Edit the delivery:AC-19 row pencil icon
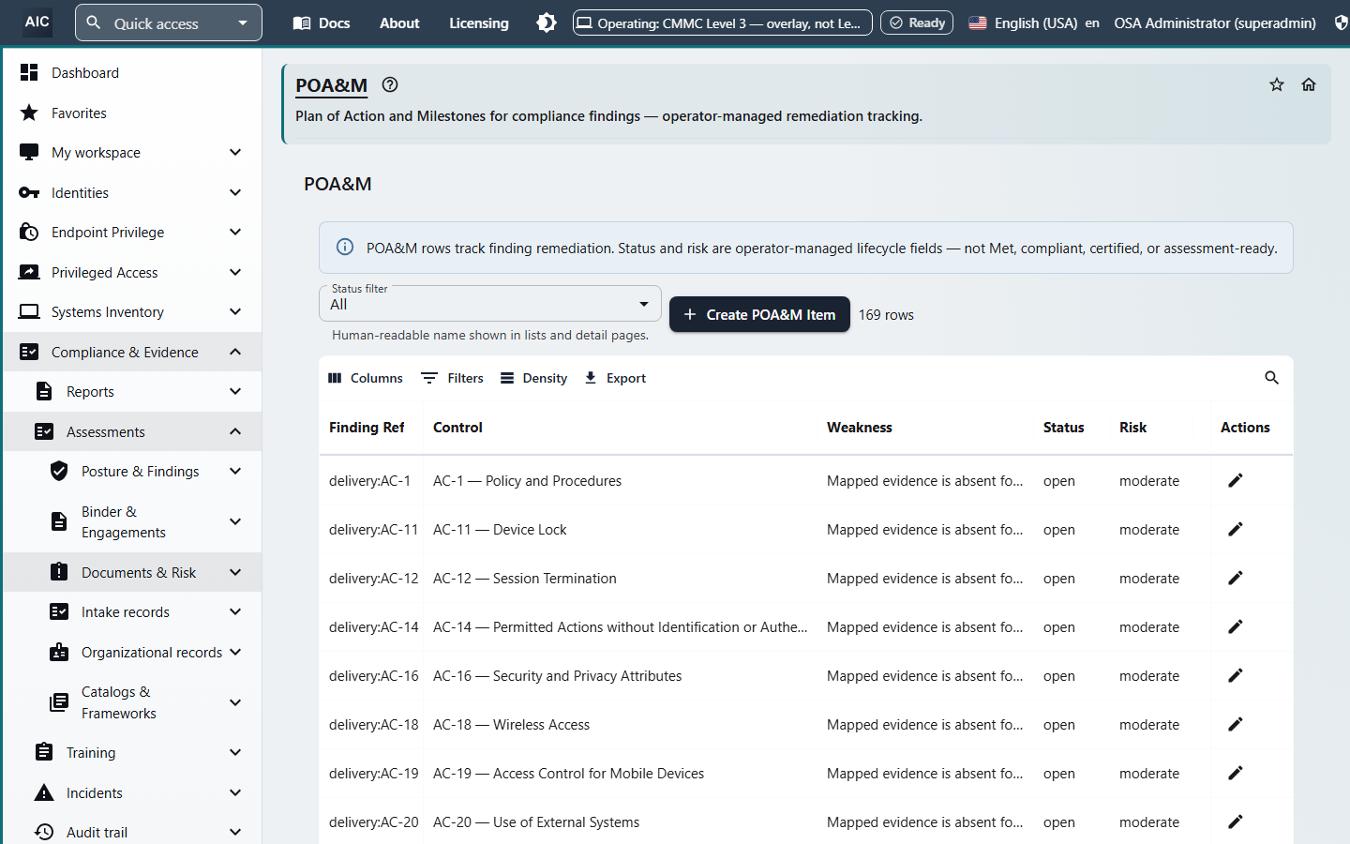The height and width of the screenshot is (844, 1350). coord(1236,773)
